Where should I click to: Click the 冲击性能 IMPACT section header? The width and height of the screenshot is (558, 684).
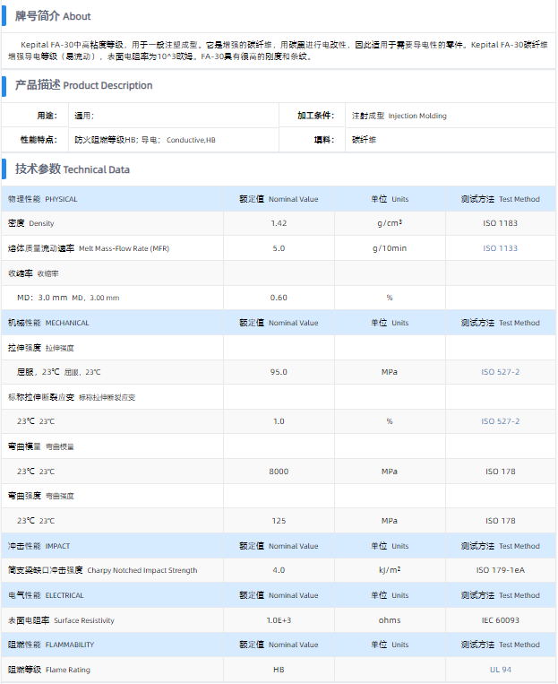point(39,546)
